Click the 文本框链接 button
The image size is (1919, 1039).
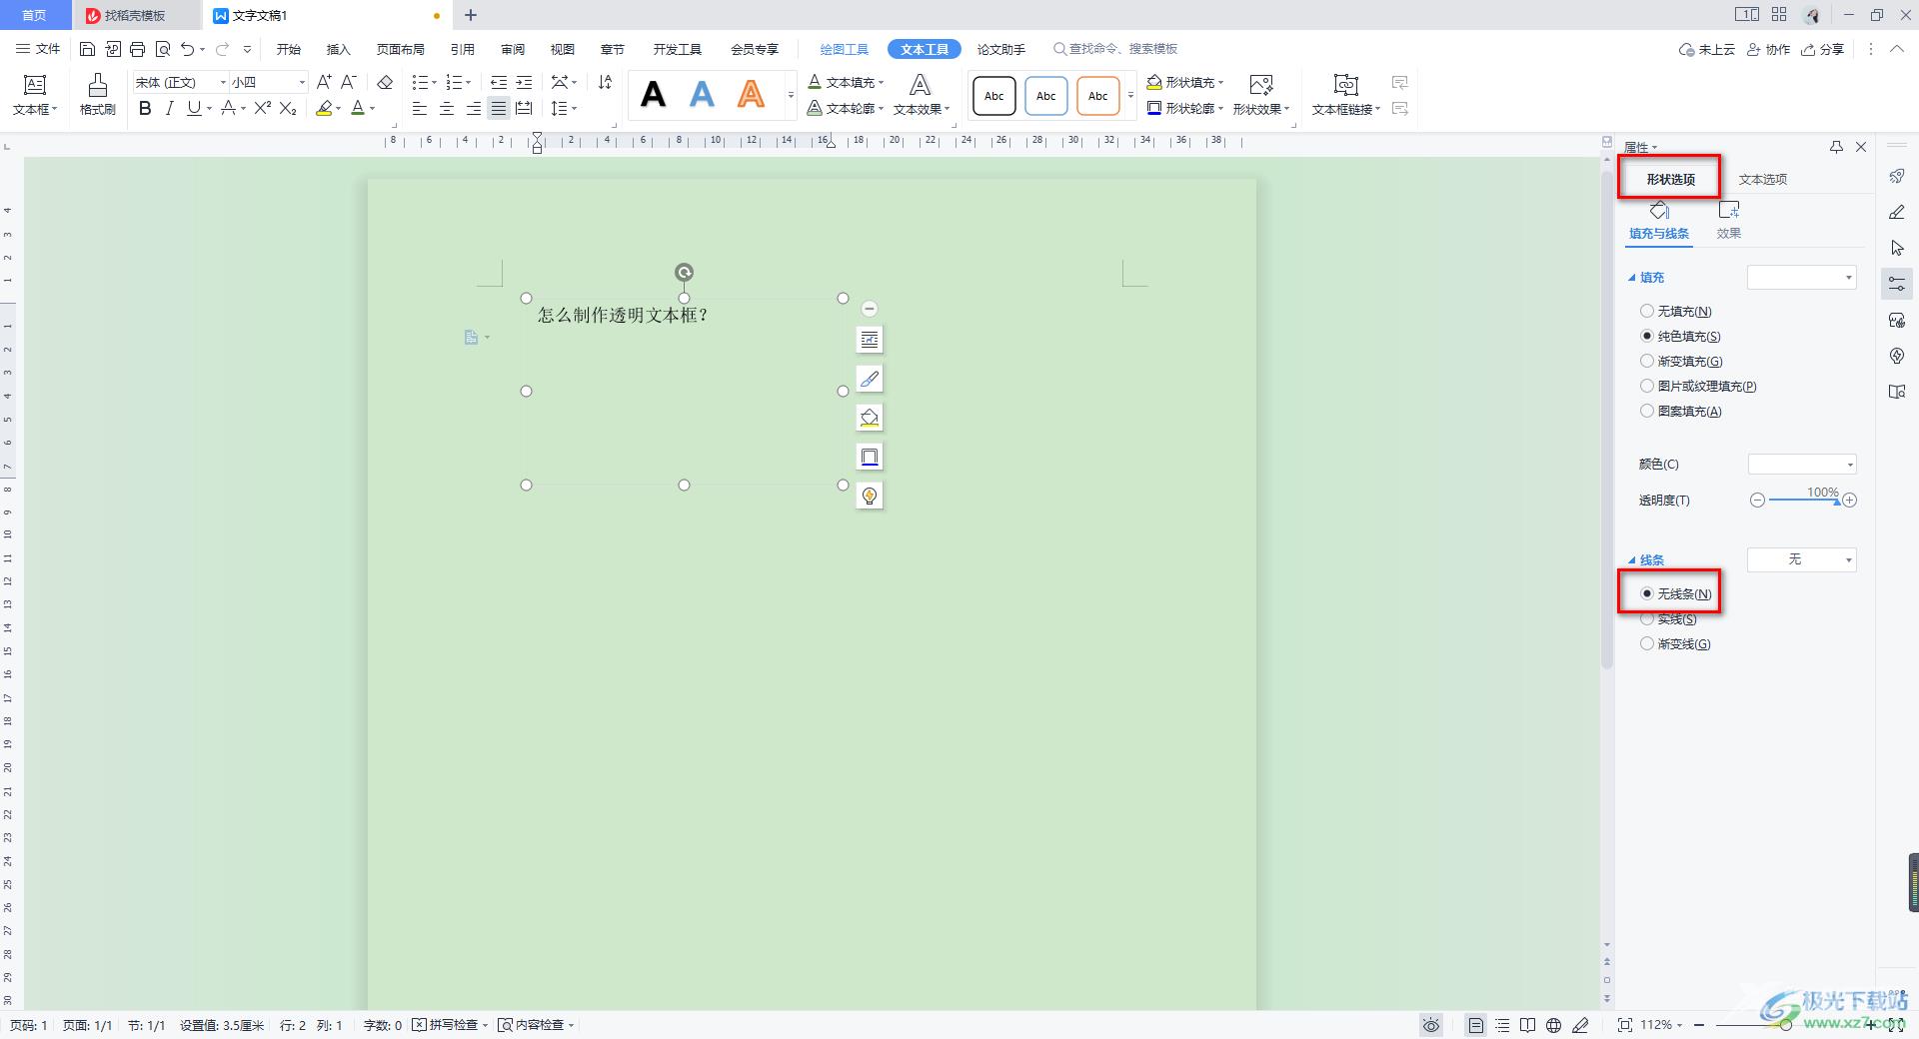[1345, 95]
